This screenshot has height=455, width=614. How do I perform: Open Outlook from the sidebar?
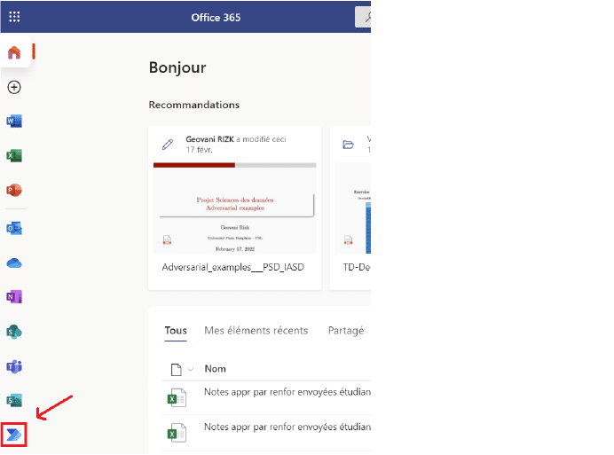coord(14,228)
